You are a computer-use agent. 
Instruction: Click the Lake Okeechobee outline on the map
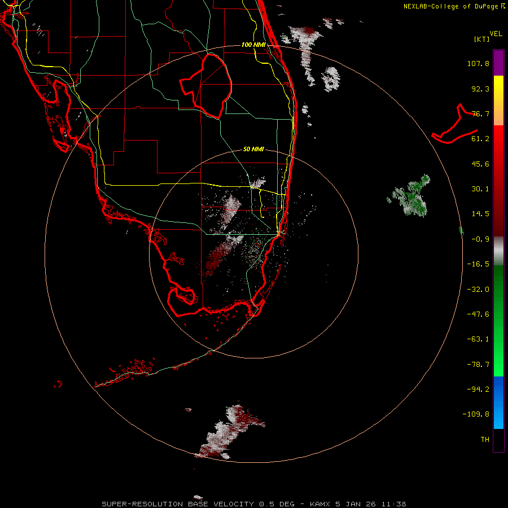206,86
